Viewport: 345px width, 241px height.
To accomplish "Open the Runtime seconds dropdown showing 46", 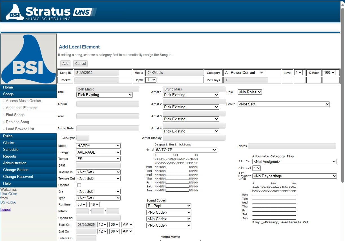I will tap(94, 204).
